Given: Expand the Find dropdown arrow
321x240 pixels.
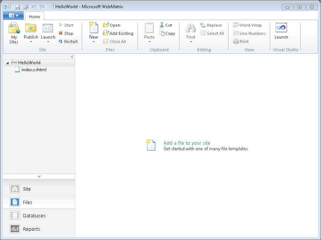Looking at the screenshot, I should pos(191,42).
